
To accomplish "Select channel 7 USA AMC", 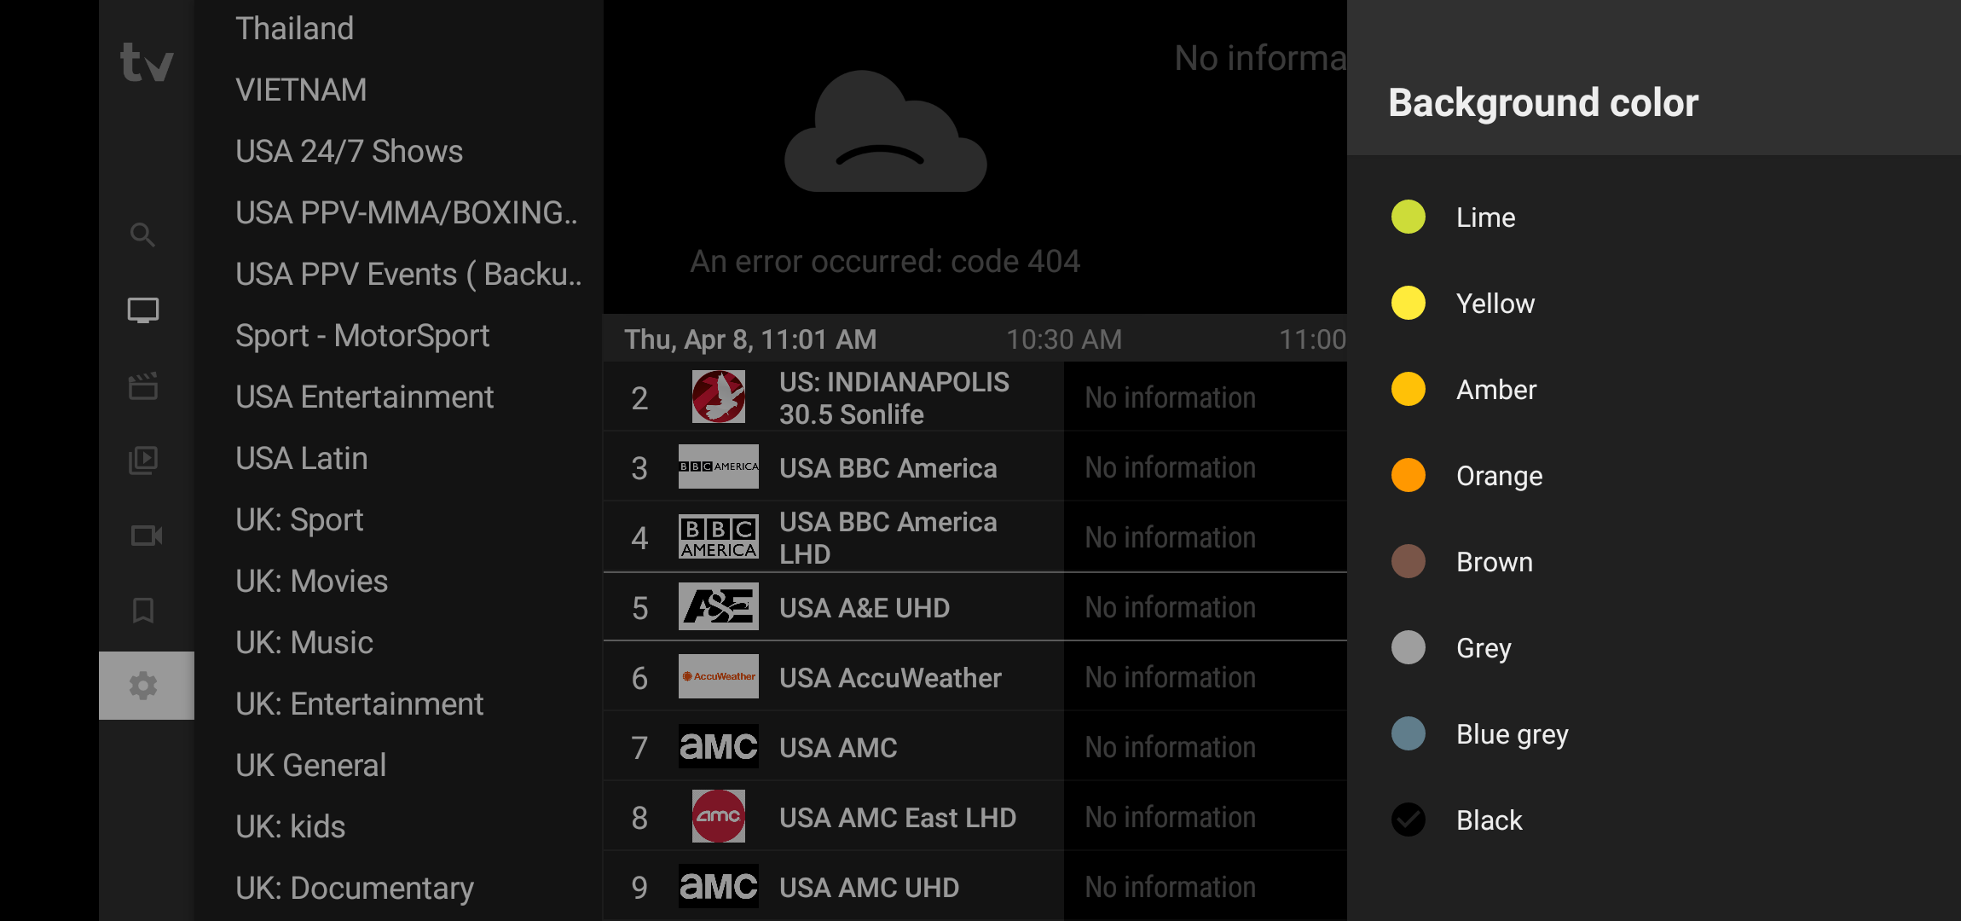I will pos(834,747).
